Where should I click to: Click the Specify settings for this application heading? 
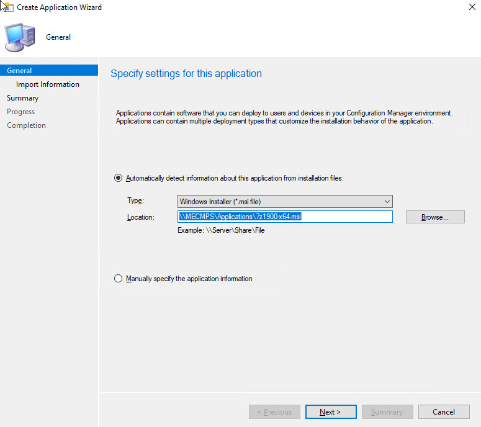tap(186, 74)
